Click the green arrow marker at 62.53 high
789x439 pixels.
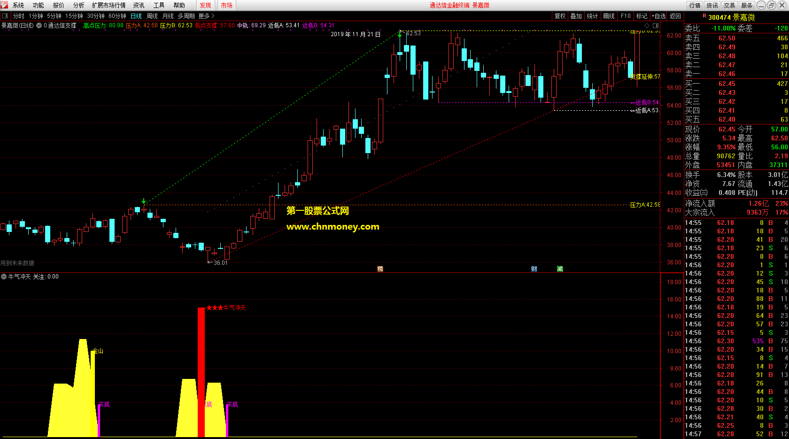click(400, 34)
